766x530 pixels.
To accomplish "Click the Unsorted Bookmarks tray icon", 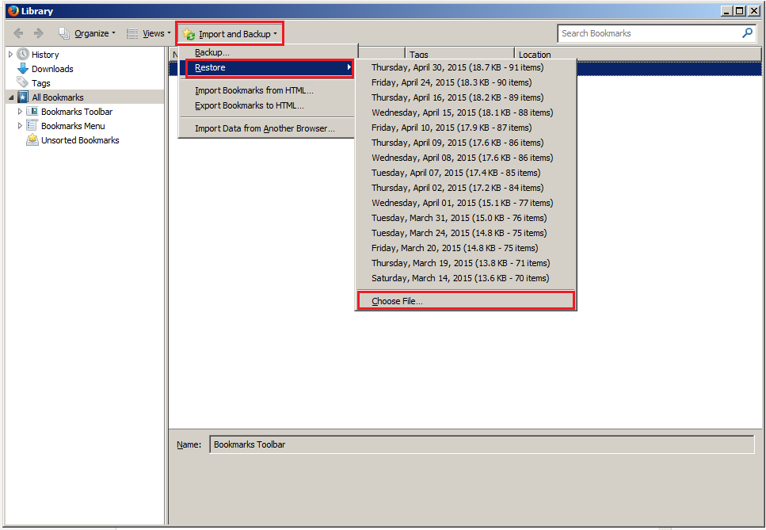I will pos(32,139).
